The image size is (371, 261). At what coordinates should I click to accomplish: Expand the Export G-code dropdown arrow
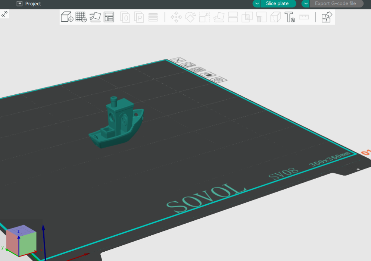coord(306,4)
